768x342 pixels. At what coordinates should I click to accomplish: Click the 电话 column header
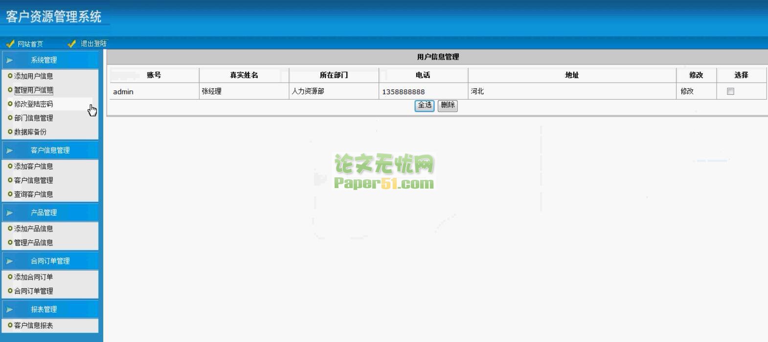423,75
